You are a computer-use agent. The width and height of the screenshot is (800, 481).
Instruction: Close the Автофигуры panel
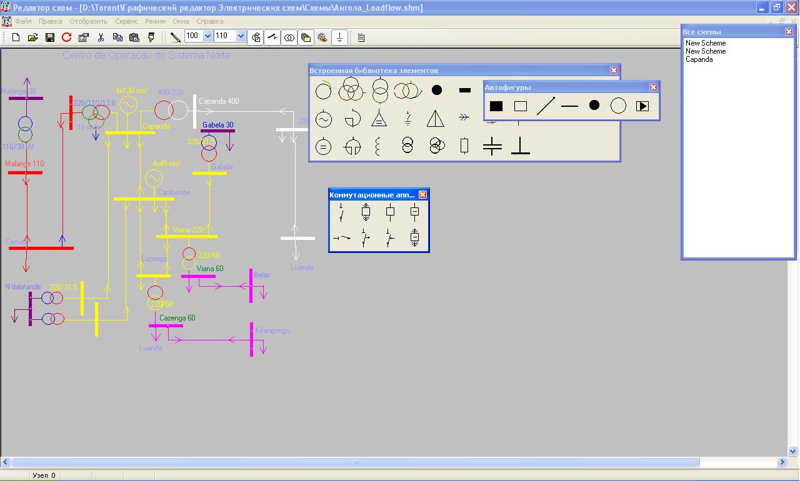(x=653, y=87)
